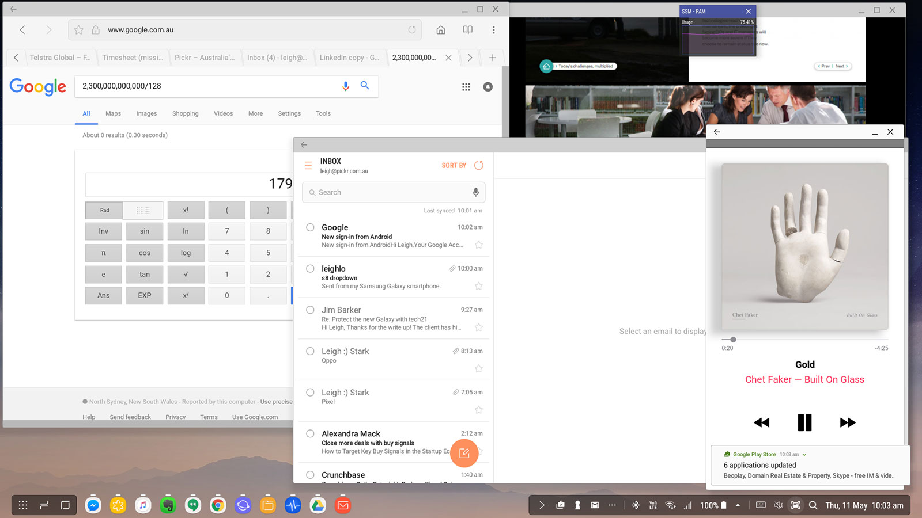Screen dimensions: 922x518
Task: Select the Google email radio circle
Action: click(x=310, y=227)
